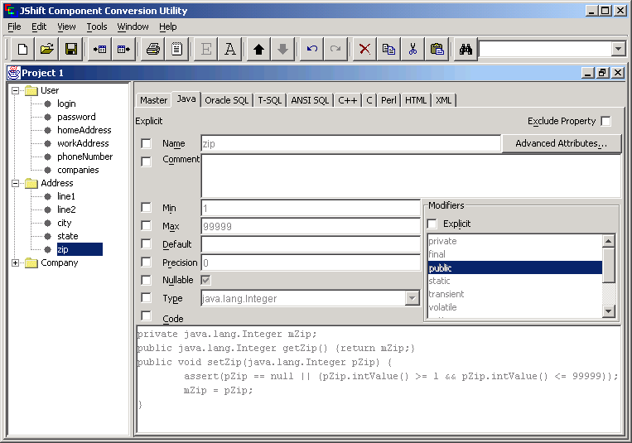Check the explicit box beside Min
Viewport: 632px width, 443px height.
(146, 208)
